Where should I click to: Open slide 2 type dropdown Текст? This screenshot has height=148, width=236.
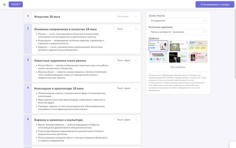(127, 29)
